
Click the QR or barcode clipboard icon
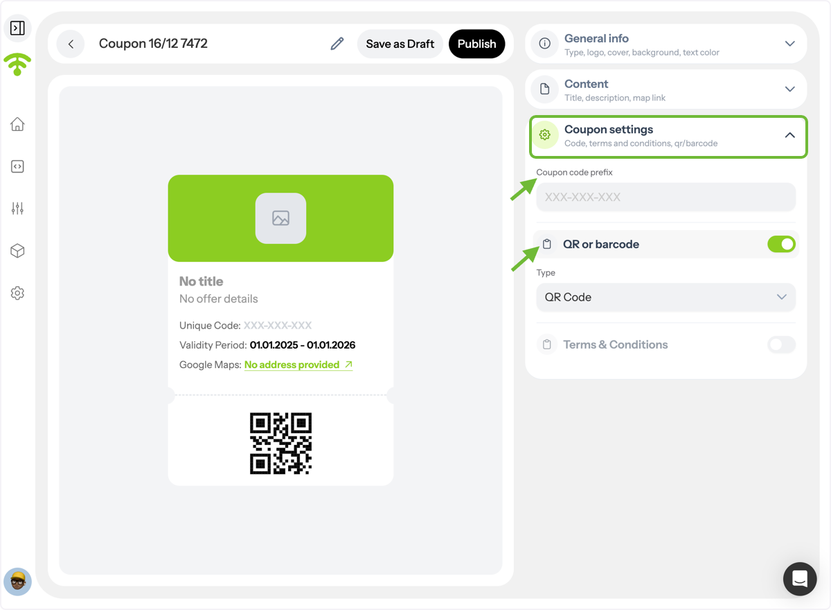pyautogui.click(x=547, y=244)
